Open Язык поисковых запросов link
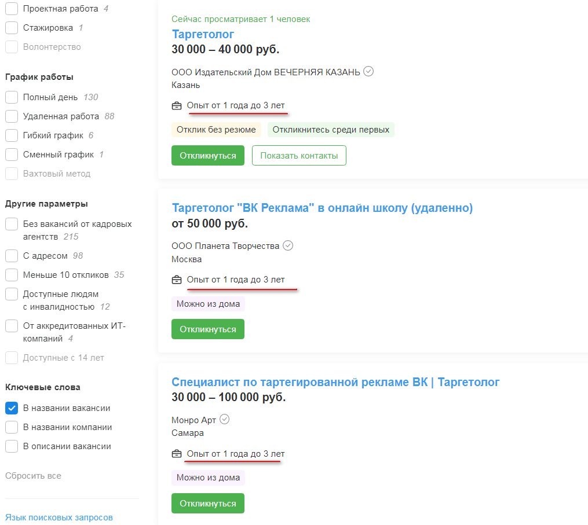The image size is (588, 525). click(x=59, y=517)
